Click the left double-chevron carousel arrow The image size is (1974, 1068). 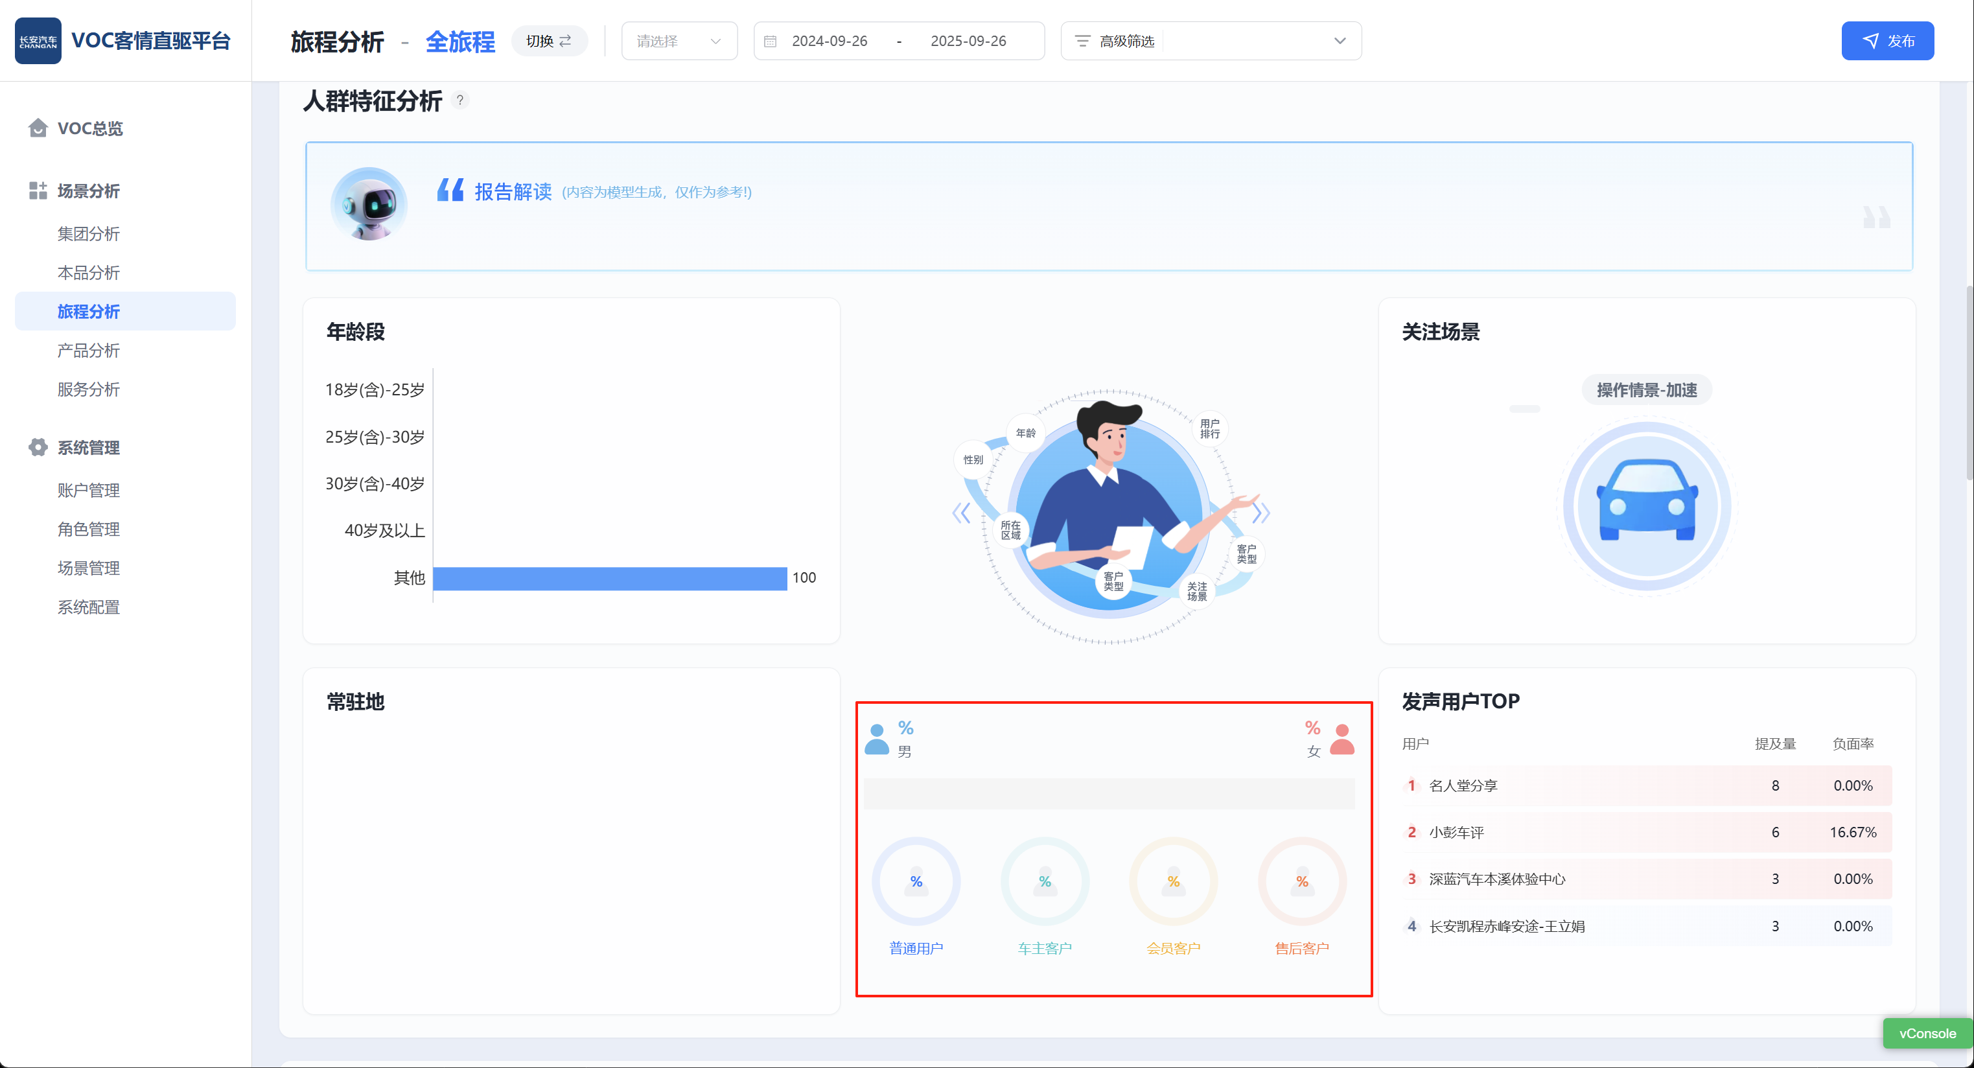click(961, 513)
